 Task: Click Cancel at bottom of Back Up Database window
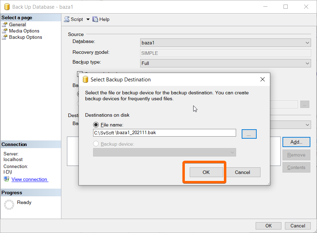(x=297, y=226)
